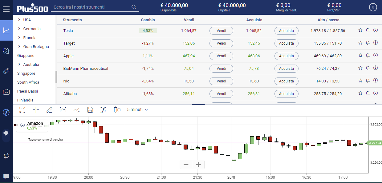Select the pencil drawing tool
Image resolution: width=382 pixels, height=183 pixels.
(x=49, y=110)
